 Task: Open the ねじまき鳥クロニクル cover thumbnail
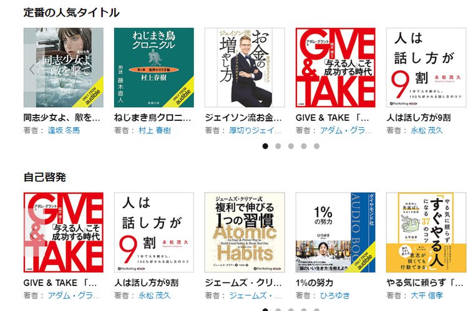[x=154, y=68]
